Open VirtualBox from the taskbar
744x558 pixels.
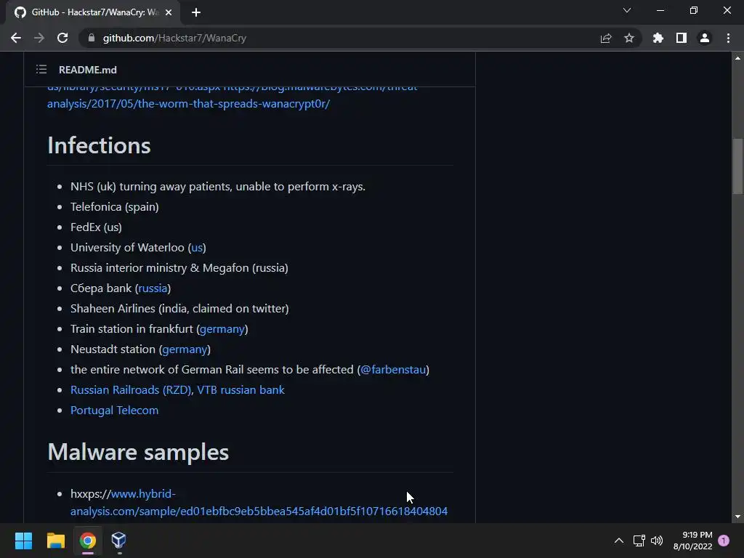[x=118, y=541]
